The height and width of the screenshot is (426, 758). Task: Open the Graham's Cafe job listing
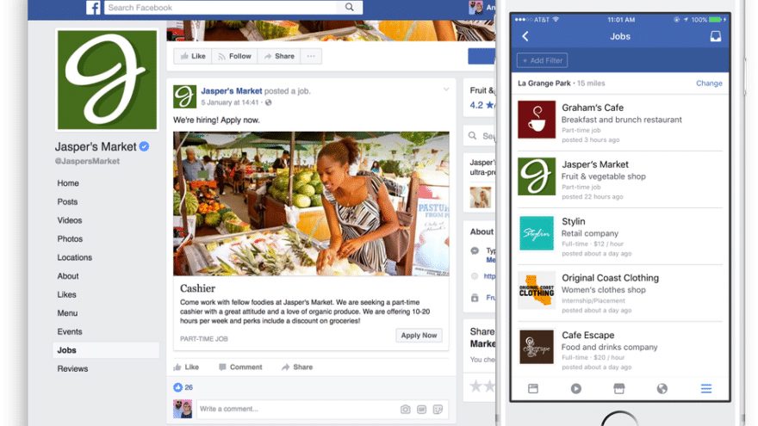619,123
